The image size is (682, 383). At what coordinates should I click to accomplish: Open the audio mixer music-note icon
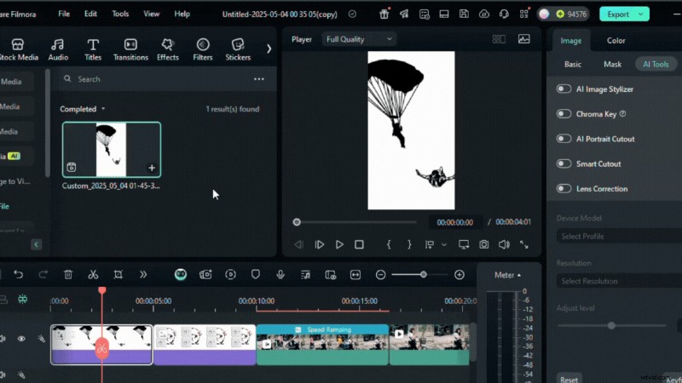(305, 274)
